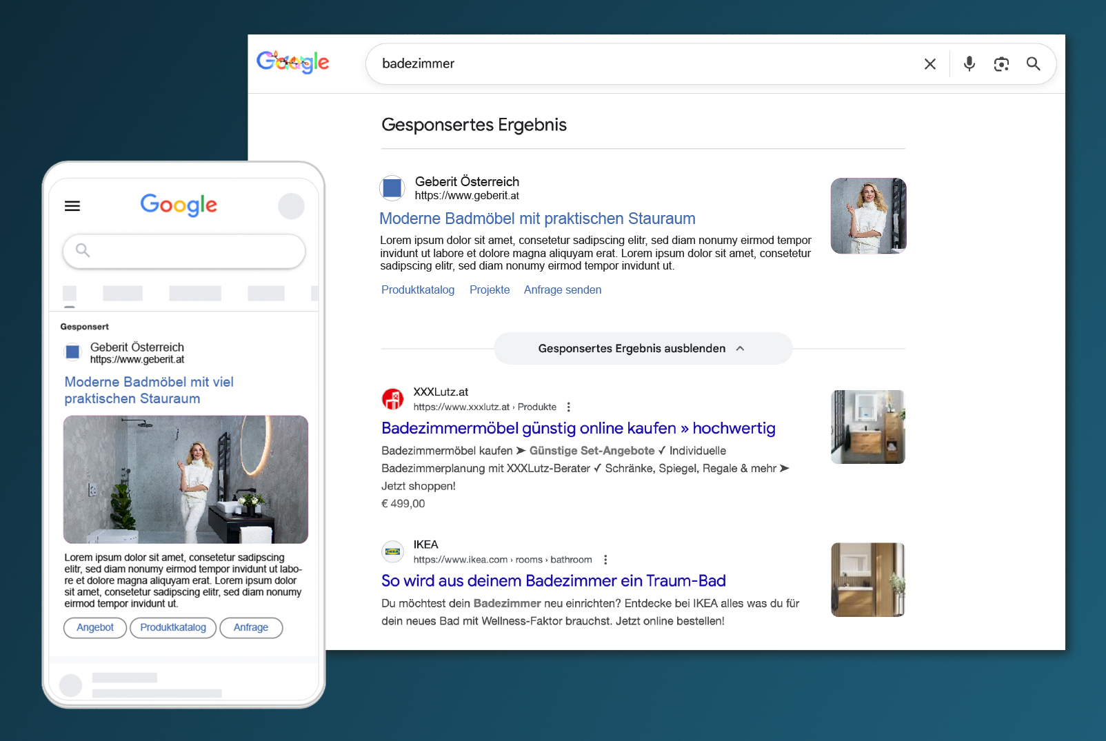1106x741 pixels.
Task: Open 'Moderne Badmöbel mit praktischen Stauraum' headline
Action: 537,219
